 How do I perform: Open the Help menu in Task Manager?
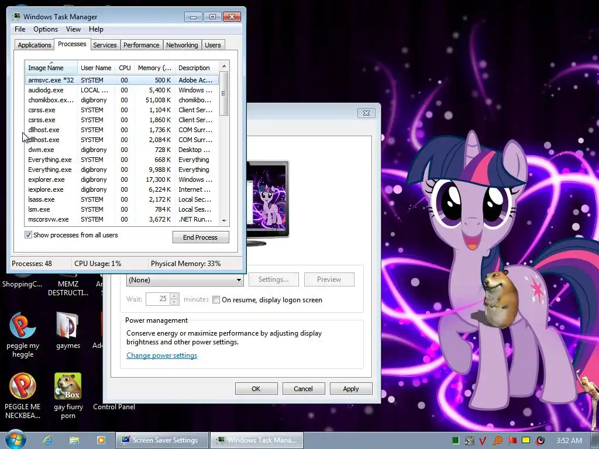pos(96,29)
